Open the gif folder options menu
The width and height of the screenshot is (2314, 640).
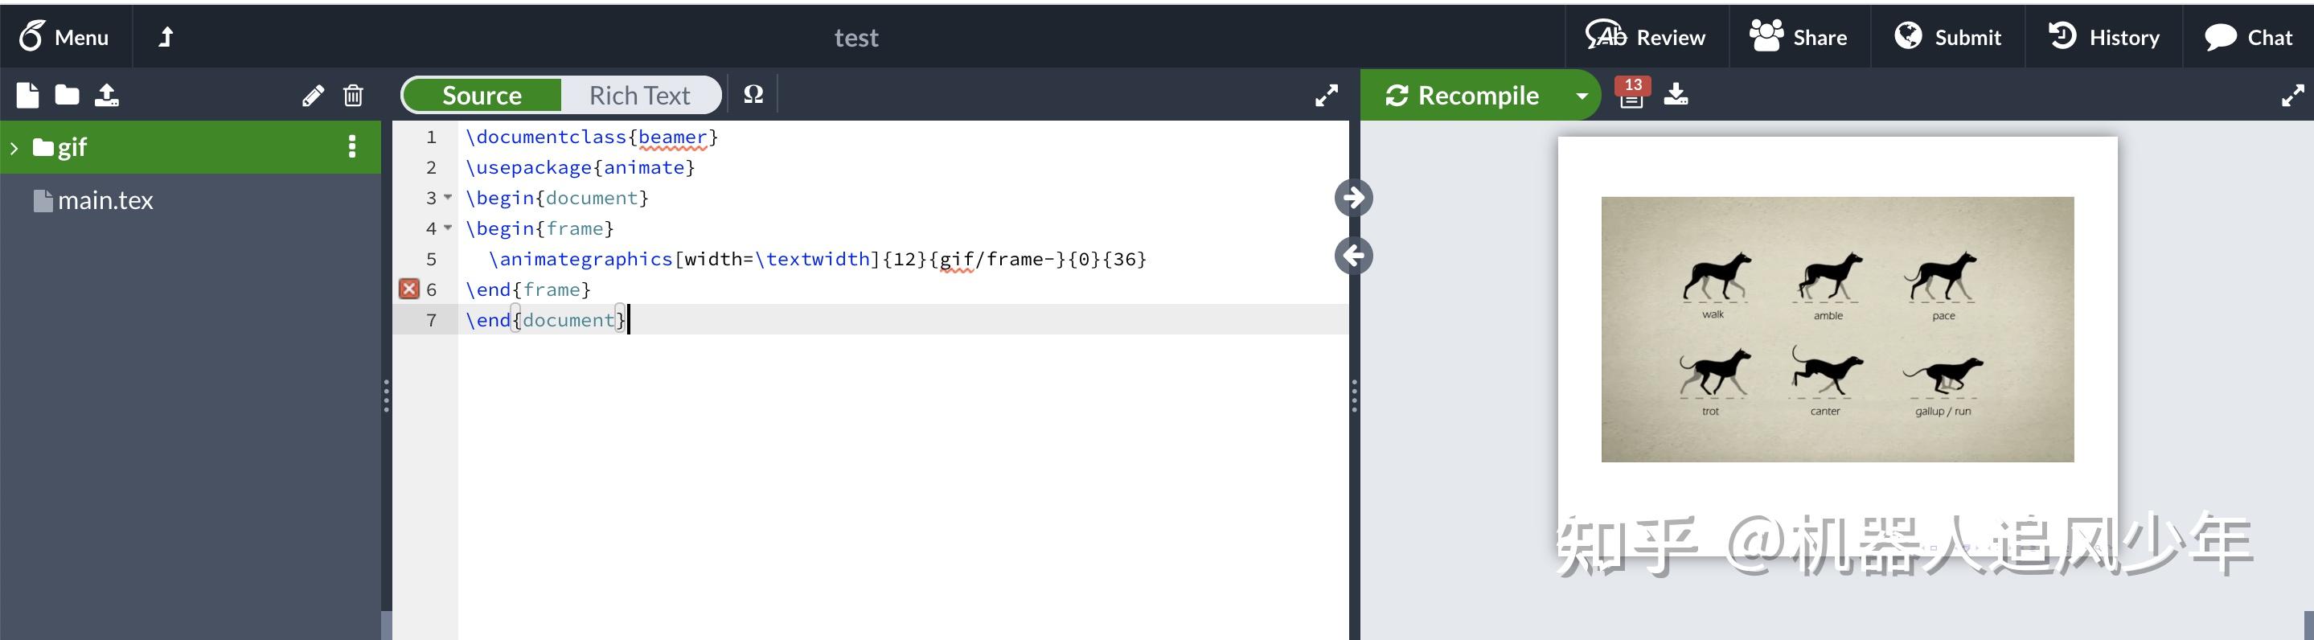click(352, 146)
